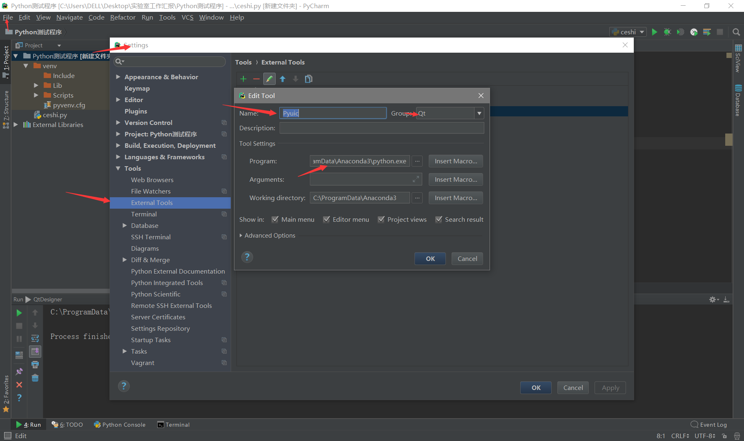This screenshot has width=744, height=441.
Task: Click the Edit Tool help question icon
Action: (247, 257)
